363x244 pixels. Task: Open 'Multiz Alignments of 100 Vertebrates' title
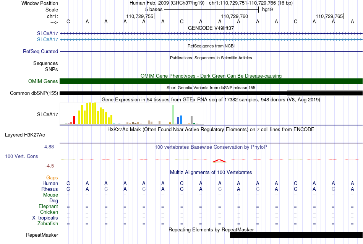211,172
